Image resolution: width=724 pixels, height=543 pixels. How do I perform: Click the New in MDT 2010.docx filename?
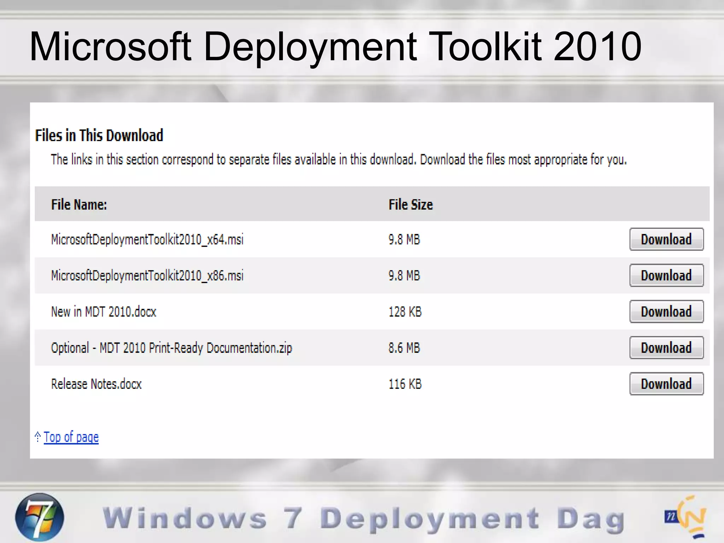click(104, 312)
